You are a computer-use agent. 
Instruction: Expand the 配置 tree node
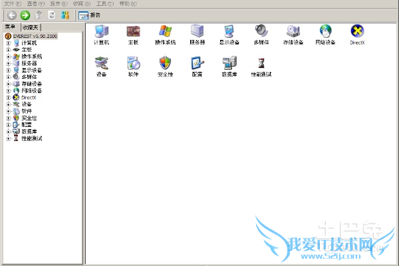pyautogui.click(x=8, y=125)
